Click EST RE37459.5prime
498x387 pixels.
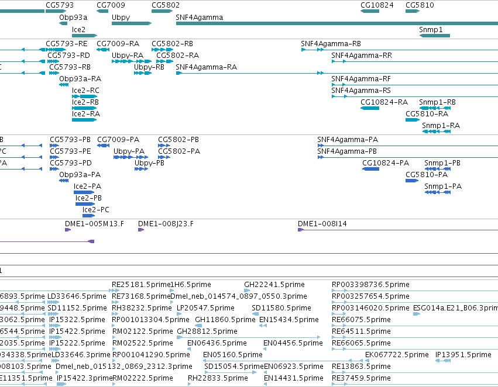[361, 378]
